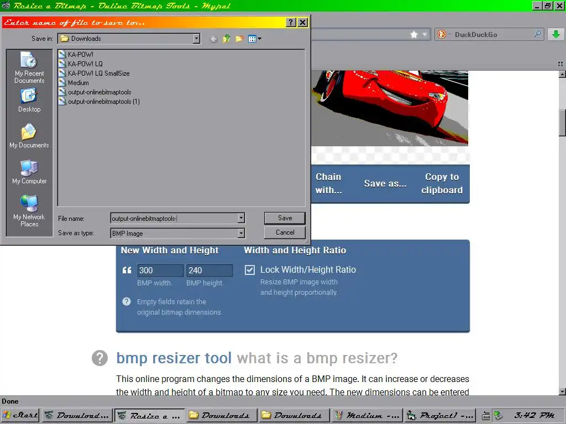Screen dimensions: 566x424
Task: Click the My Recent Documents icon
Action: click(x=29, y=60)
